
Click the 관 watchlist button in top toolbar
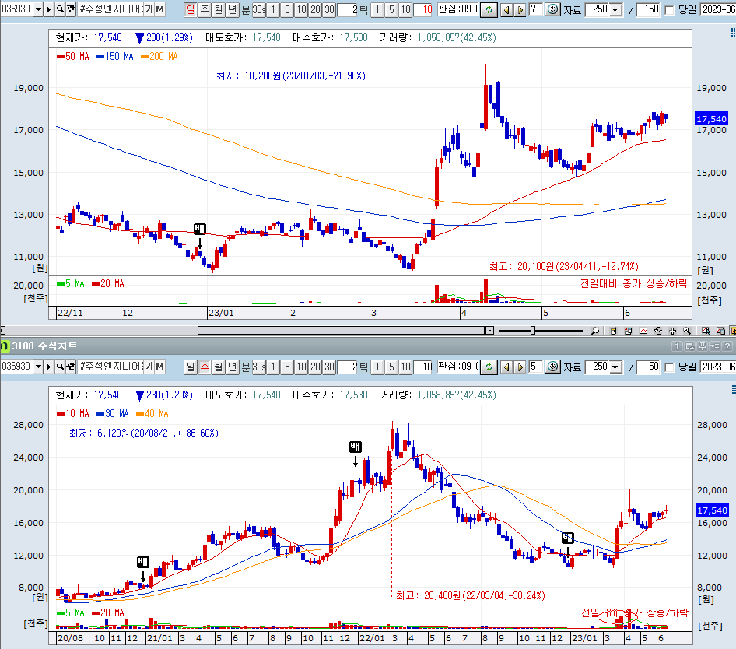click(x=70, y=9)
